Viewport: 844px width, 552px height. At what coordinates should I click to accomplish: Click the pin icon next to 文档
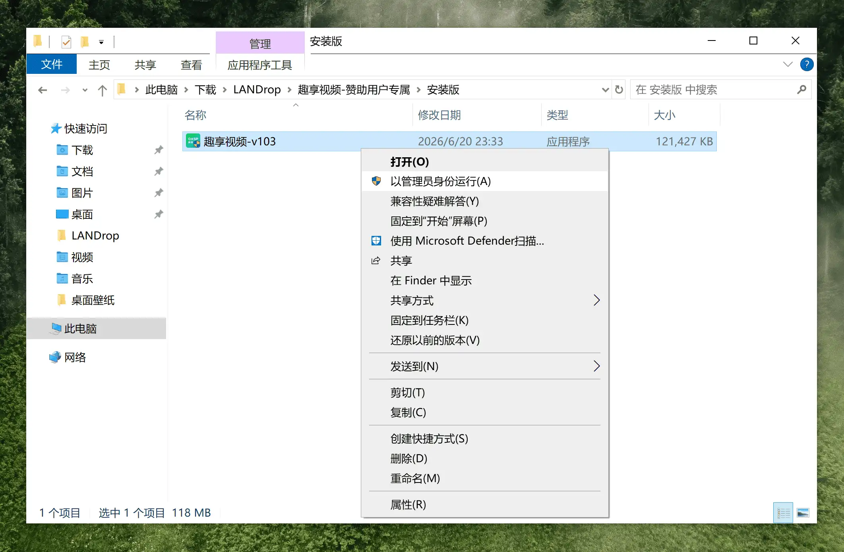pos(159,172)
